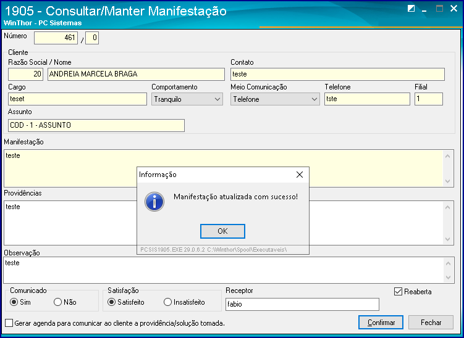Click the Fechar button
The height and width of the screenshot is (338, 464).
pos(431,323)
